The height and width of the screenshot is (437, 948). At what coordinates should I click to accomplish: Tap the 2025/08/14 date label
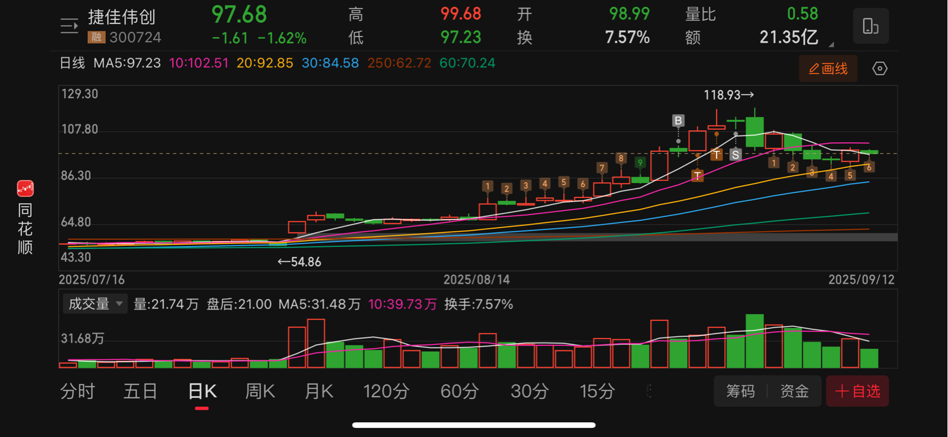(x=477, y=280)
